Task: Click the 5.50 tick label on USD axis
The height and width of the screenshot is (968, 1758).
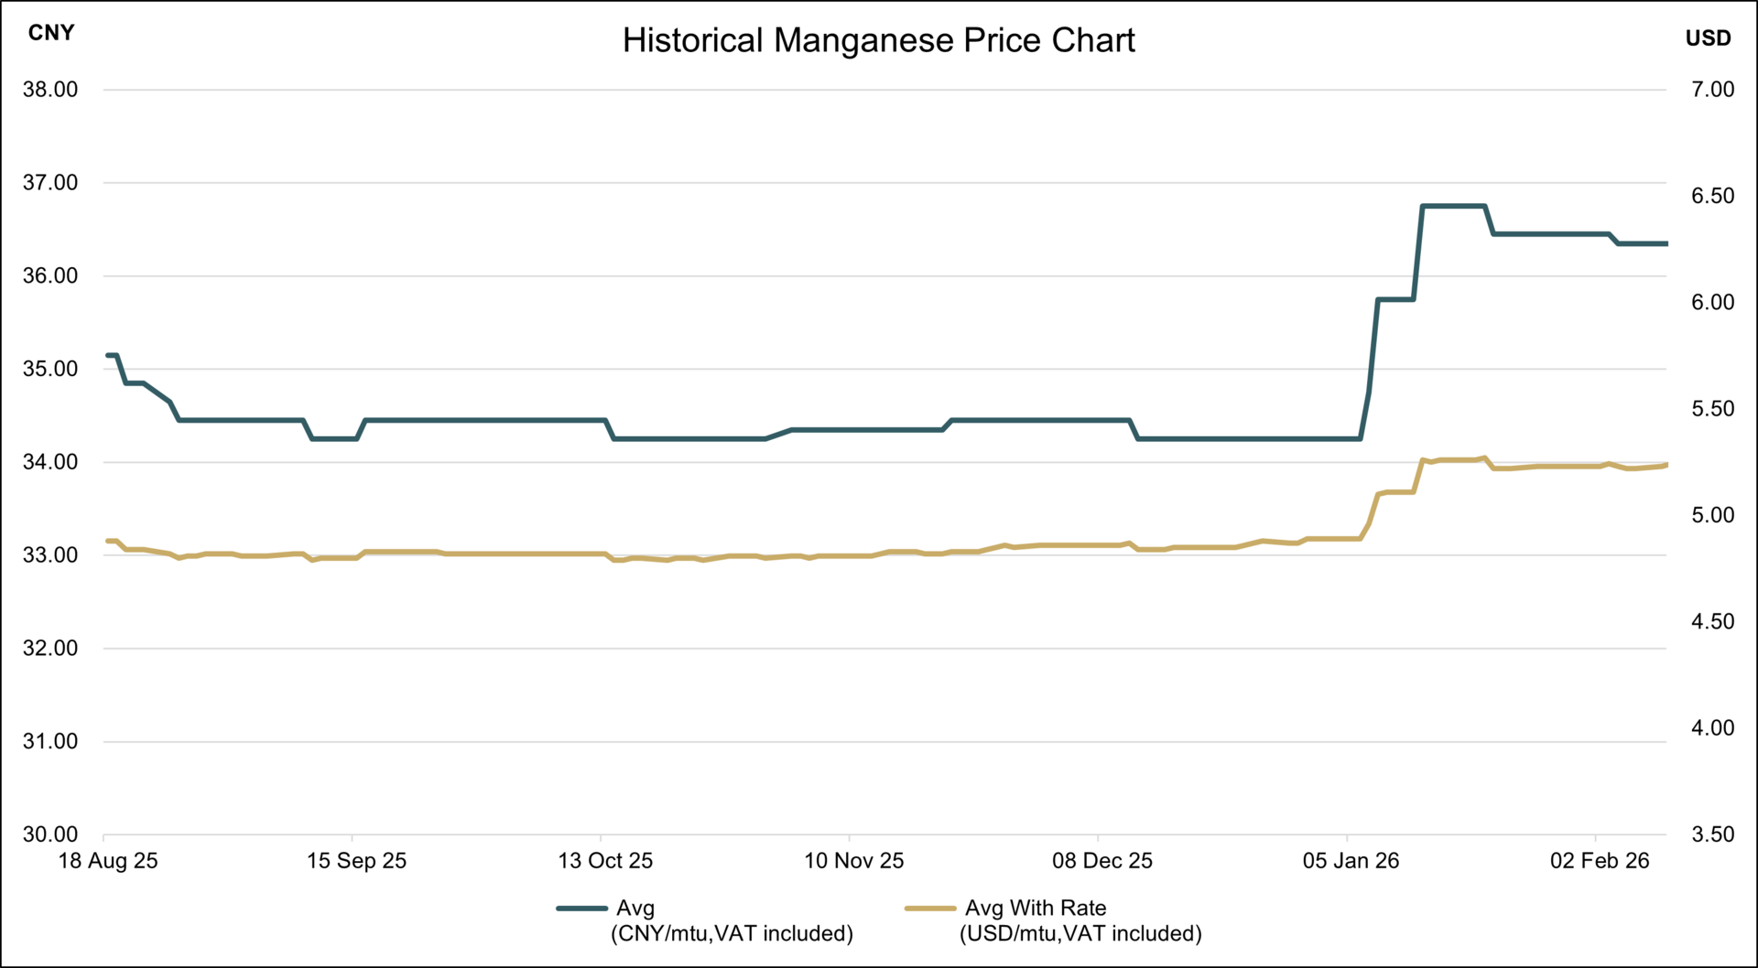Action: [1713, 409]
